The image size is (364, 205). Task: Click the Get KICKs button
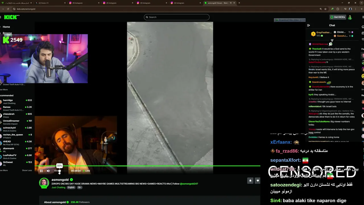click(338, 17)
